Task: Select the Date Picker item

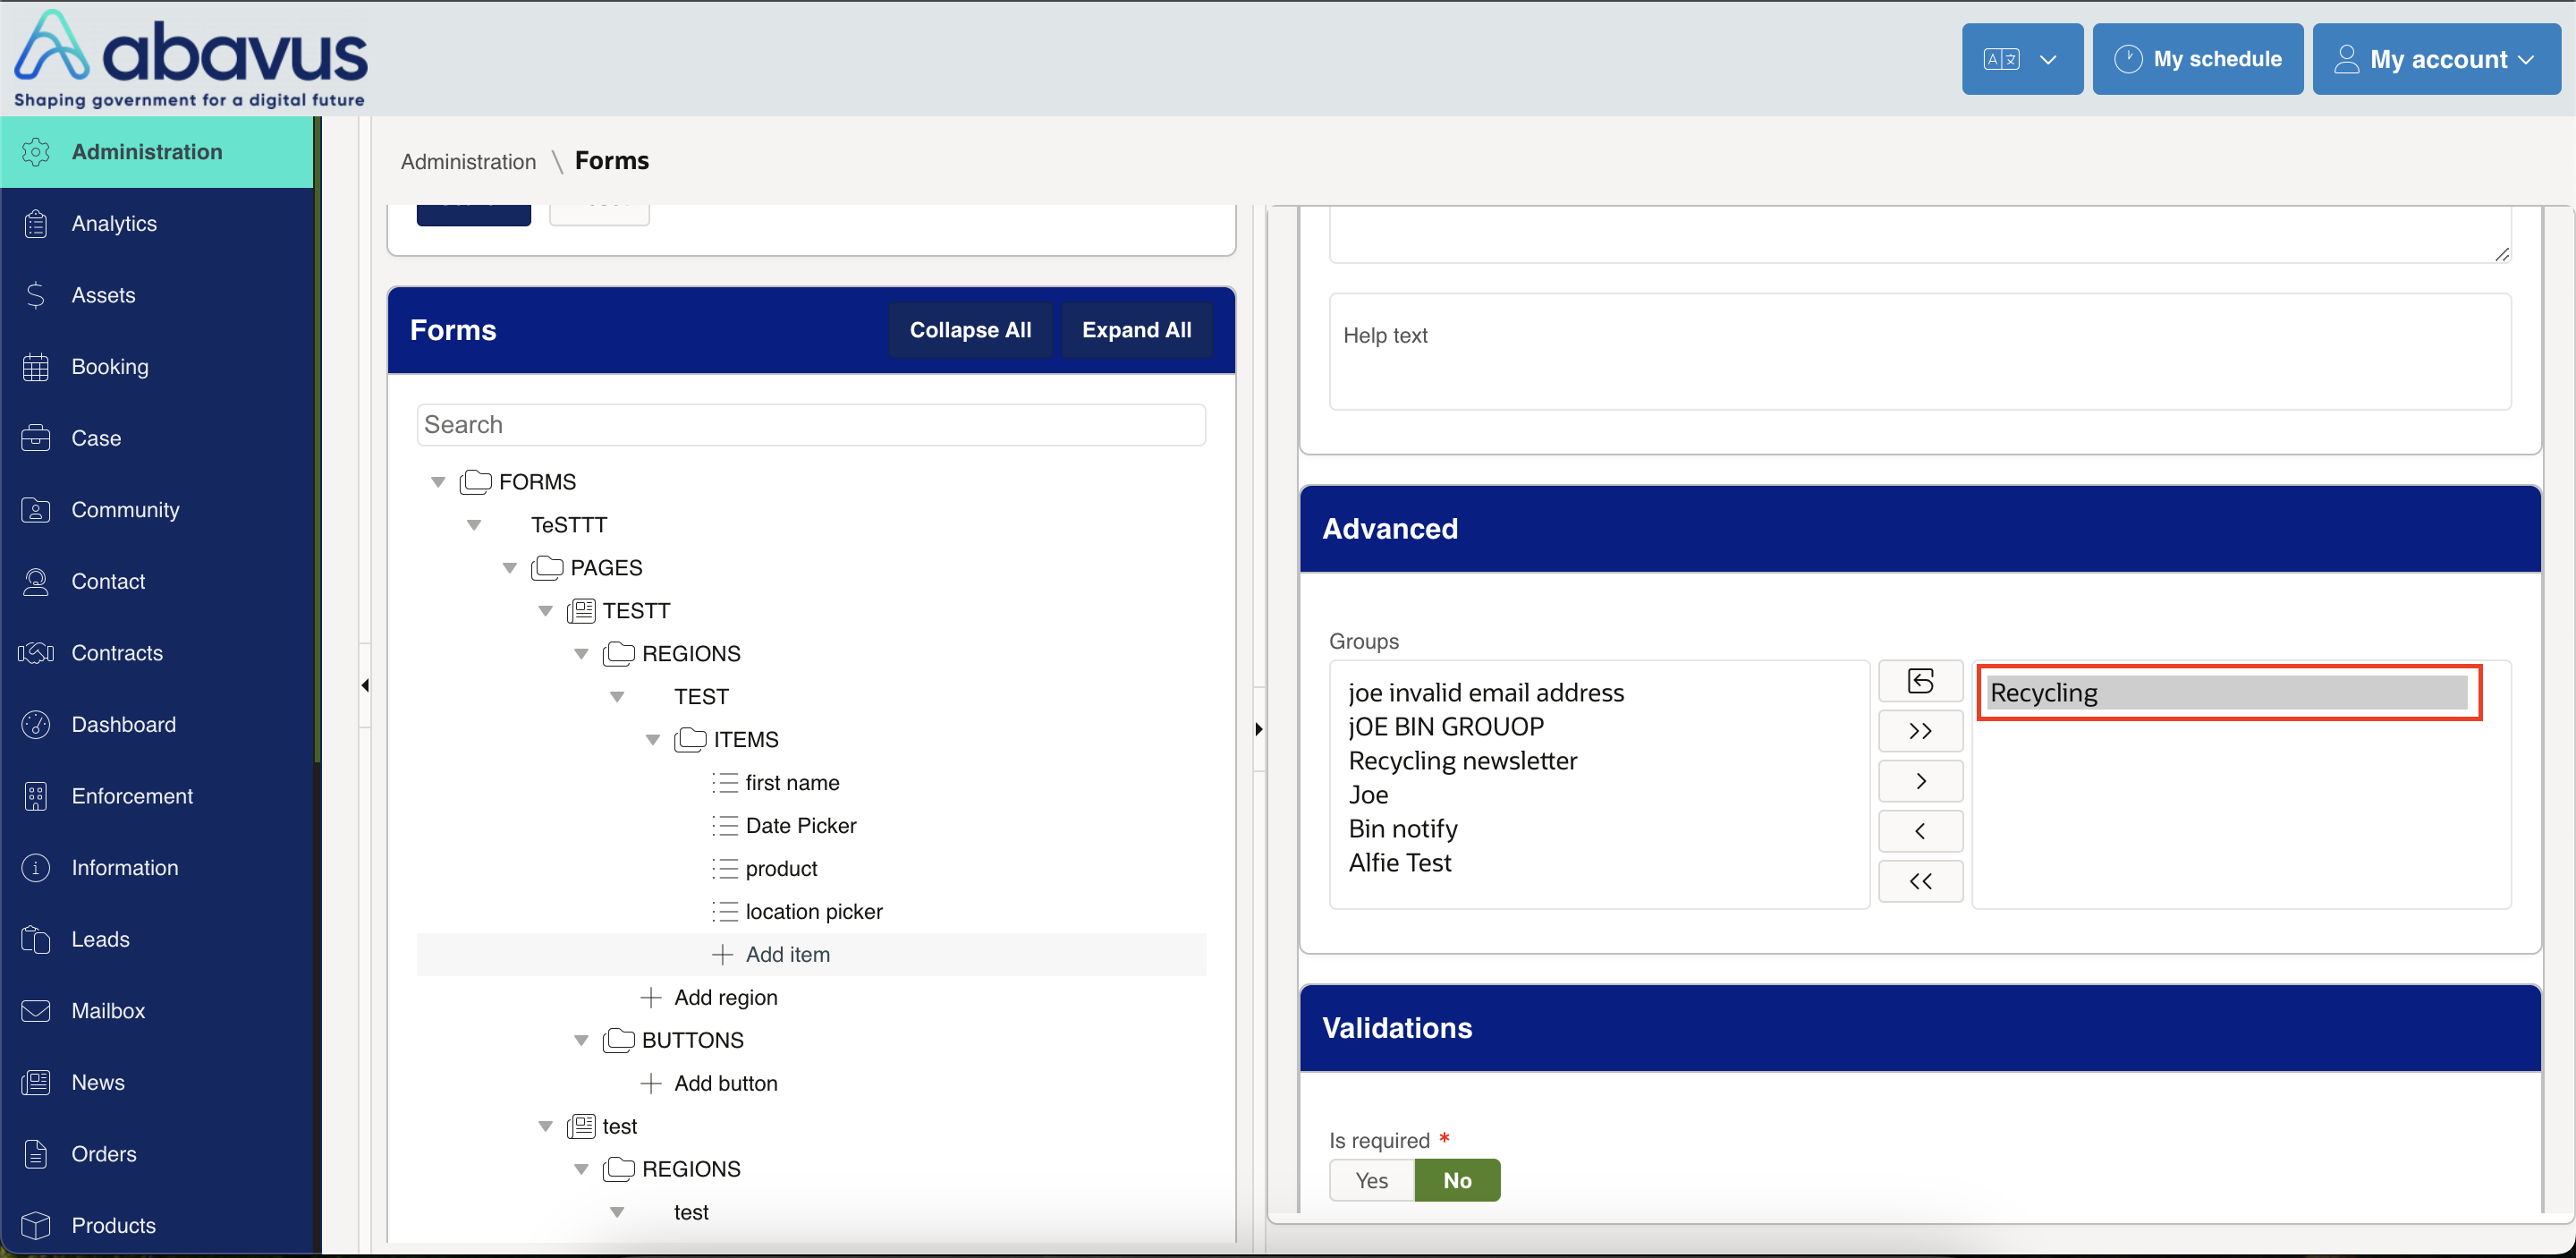Action: click(x=801, y=826)
